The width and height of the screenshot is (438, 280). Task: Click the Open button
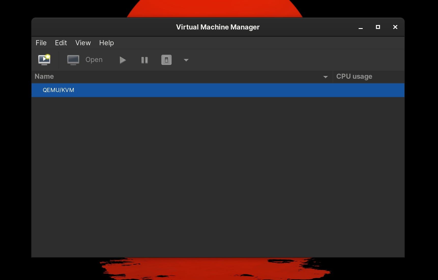pyautogui.click(x=94, y=60)
